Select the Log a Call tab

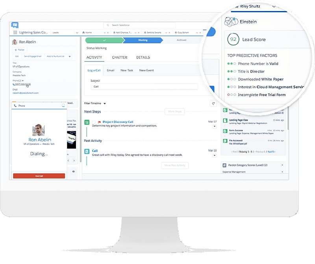pos(94,71)
